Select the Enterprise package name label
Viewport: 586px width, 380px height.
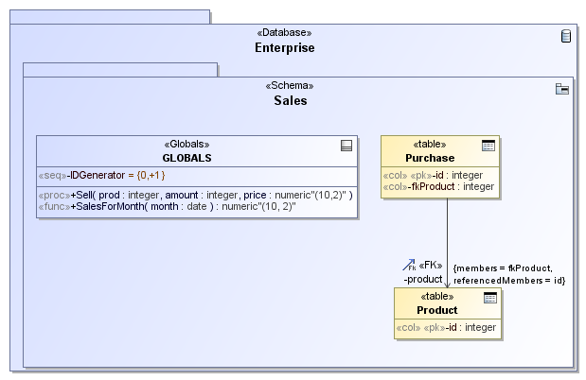[284, 47]
